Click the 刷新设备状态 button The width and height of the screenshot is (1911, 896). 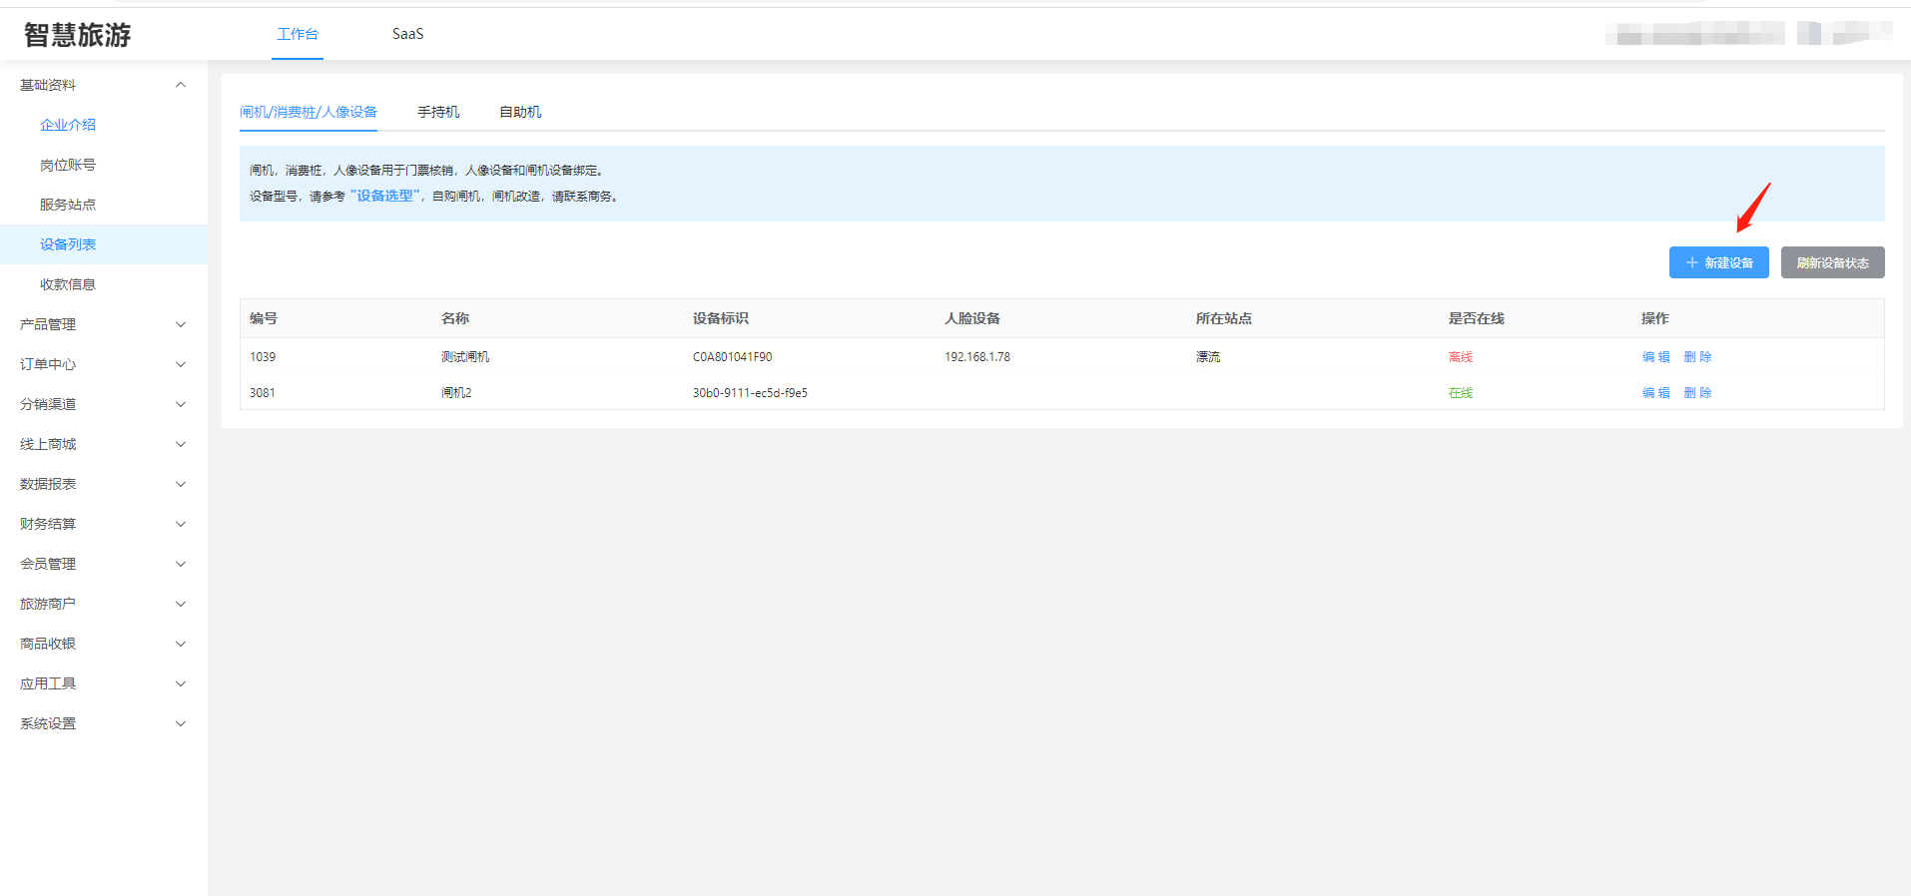pyautogui.click(x=1832, y=262)
